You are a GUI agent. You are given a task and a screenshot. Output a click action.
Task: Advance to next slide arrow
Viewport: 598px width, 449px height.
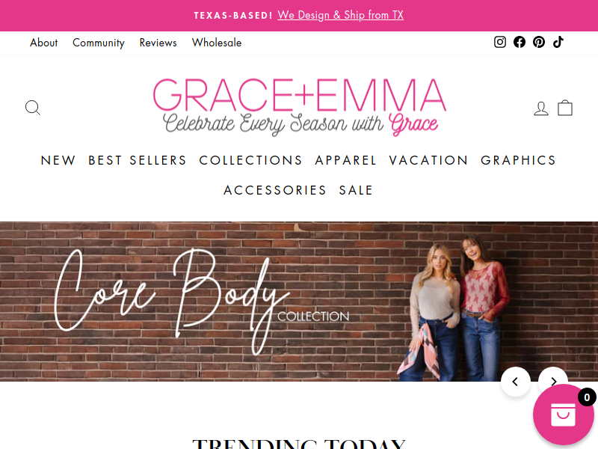pyautogui.click(x=553, y=378)
